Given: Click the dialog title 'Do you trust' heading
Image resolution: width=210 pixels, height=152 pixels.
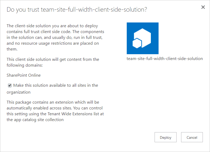Looking at the screenshot, I should click(77, 10).
